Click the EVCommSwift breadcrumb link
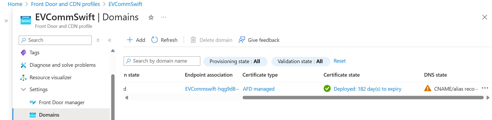The width and height of the screenshot is (492, 120). (125, 4)
